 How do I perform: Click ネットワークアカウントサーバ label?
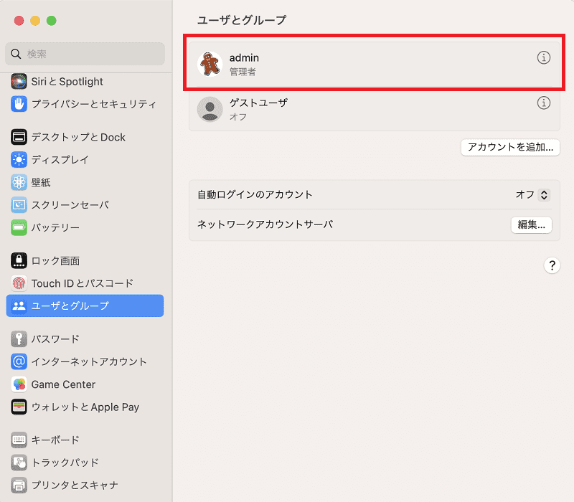(265, 224)
